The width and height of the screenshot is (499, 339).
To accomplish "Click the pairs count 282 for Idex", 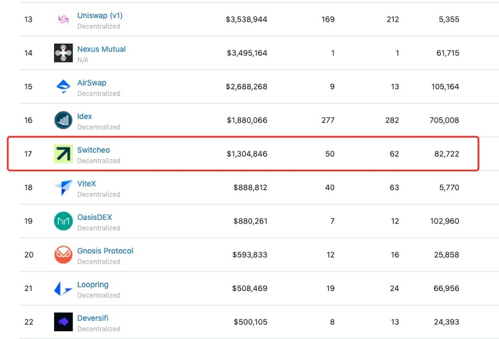I will click(x=392, y=120).
